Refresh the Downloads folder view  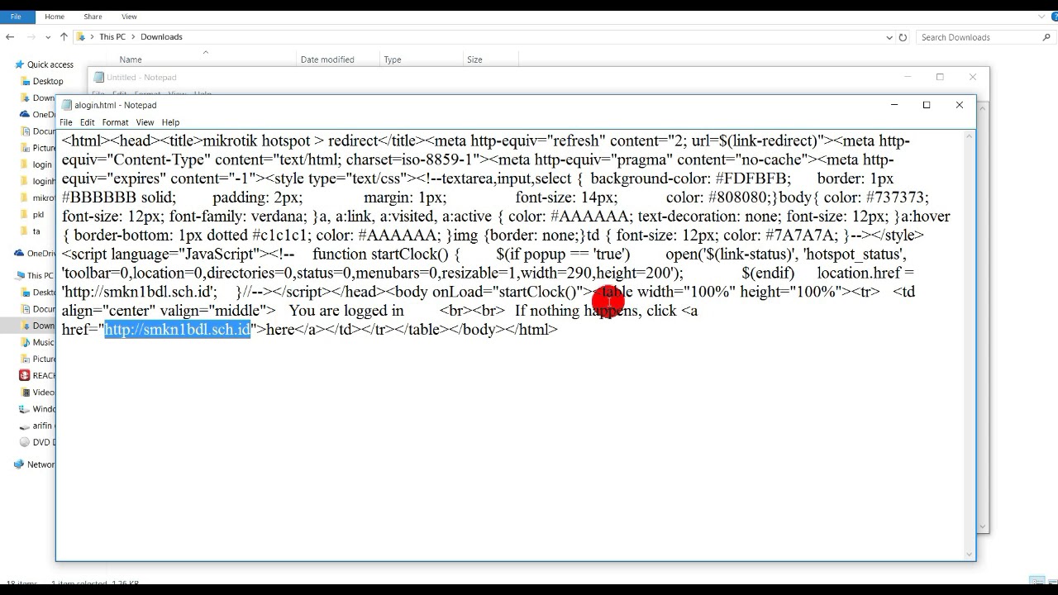point(903,37)
